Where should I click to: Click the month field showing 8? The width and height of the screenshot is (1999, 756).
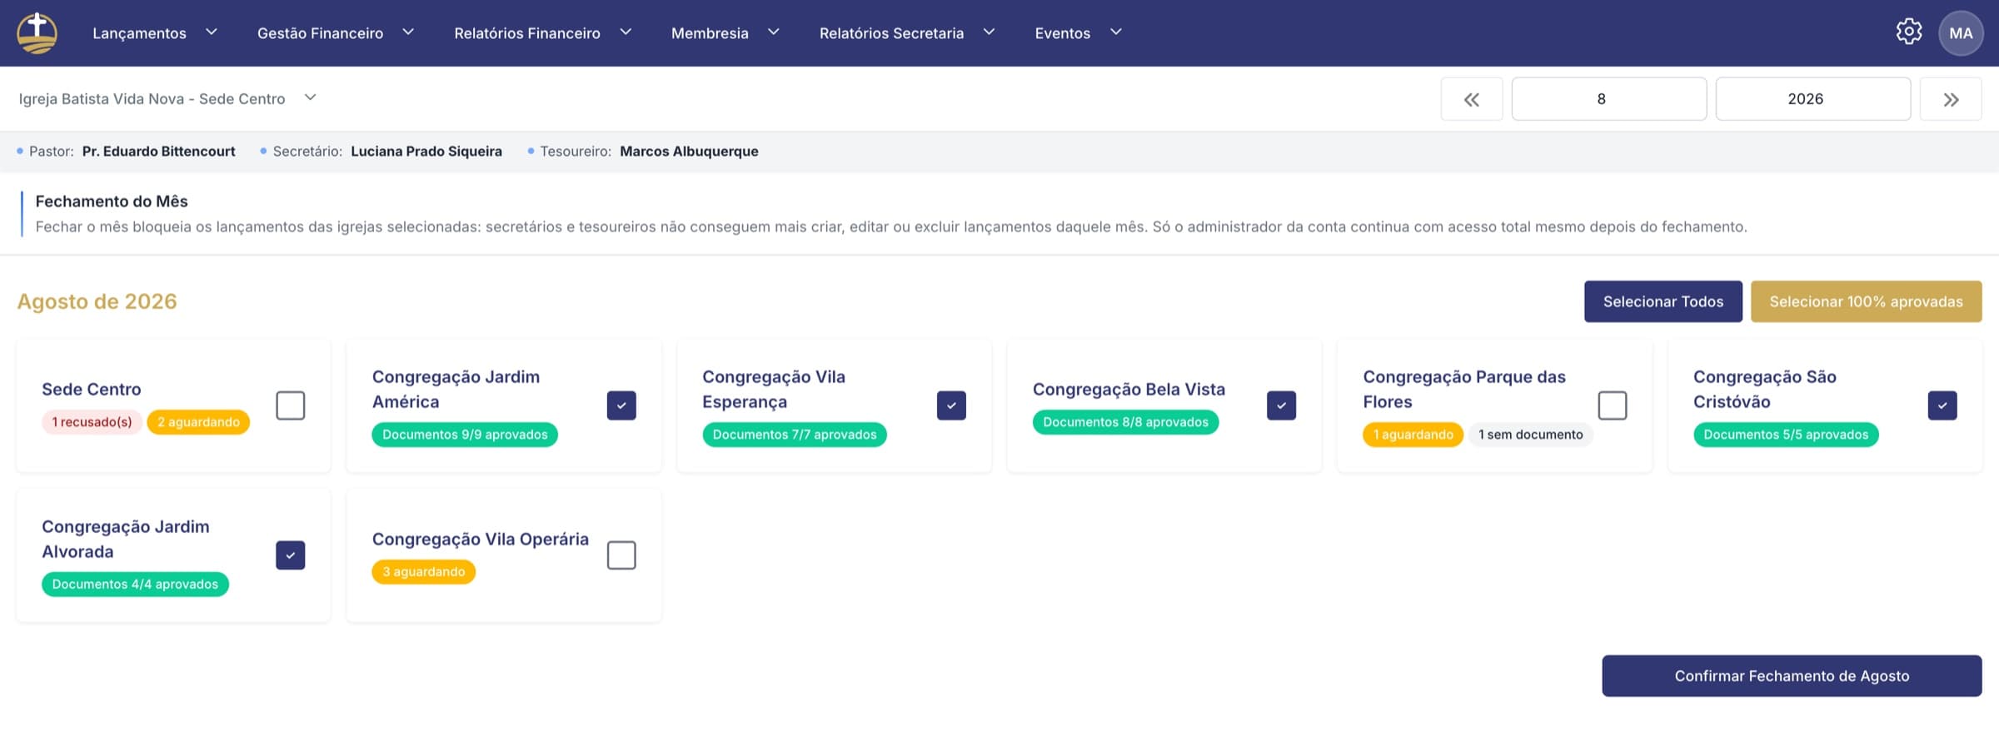pyautogui.click(x=1609, y=99)
